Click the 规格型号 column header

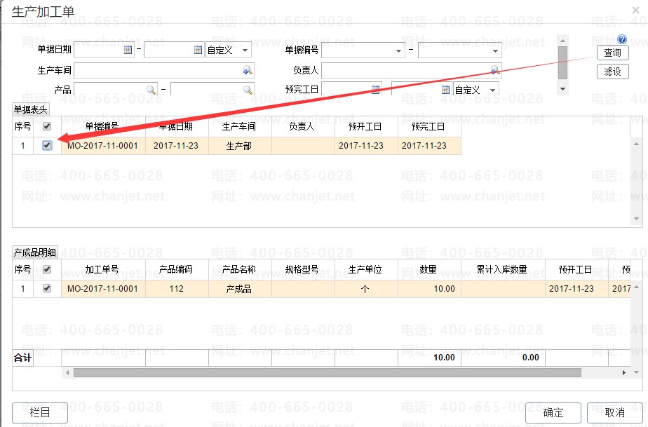pos(303,269)
